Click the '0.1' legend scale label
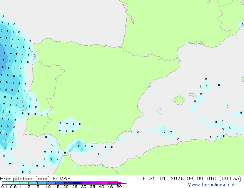Image resolution: width=244 pixels, height=188 pixels. click(4, 186)
